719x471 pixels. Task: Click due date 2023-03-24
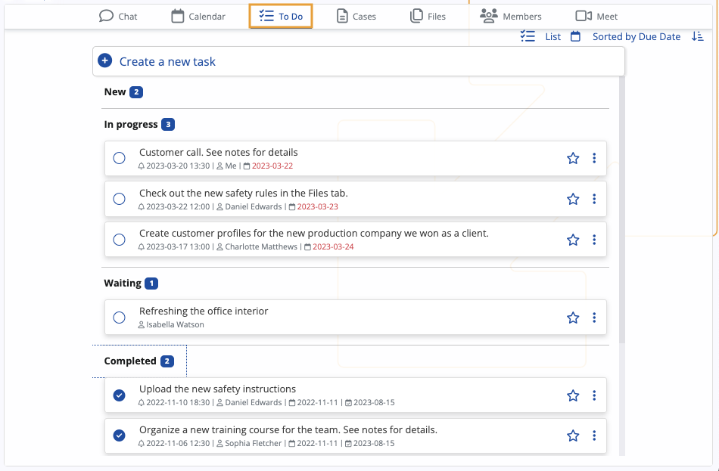[333, 246]
